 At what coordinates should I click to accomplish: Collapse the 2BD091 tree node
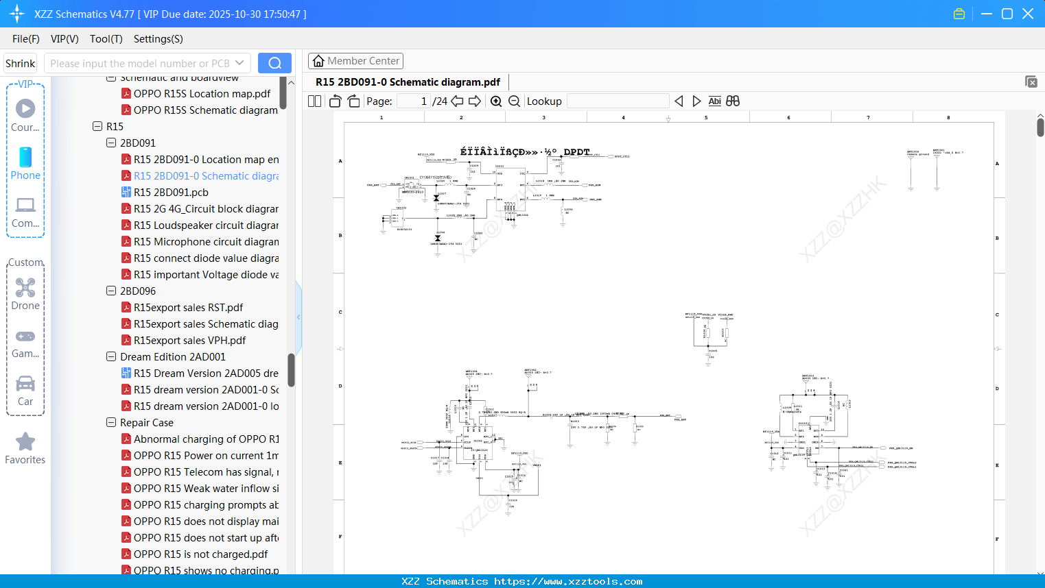point(110,143)
